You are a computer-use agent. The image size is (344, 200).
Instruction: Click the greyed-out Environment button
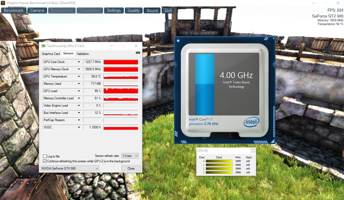tap(62, 10)
